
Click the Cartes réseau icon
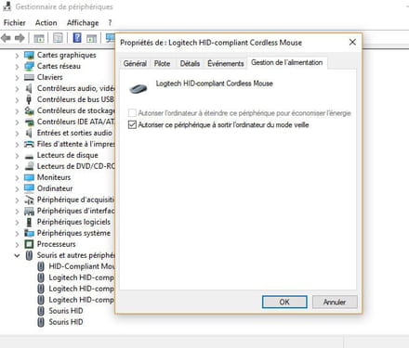point(29,66)
